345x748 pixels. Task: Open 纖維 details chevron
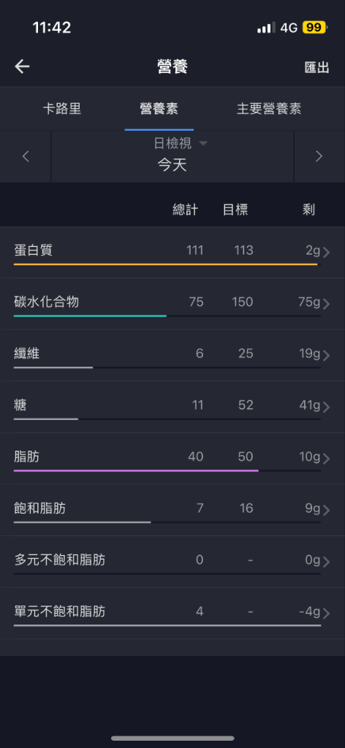click(x=327, y=356)
